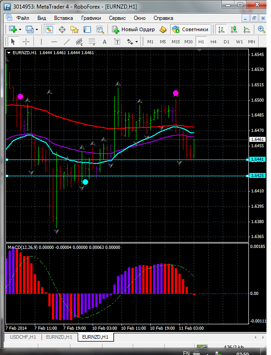Open the Profiles dropdown arrow

pos(37,29)
